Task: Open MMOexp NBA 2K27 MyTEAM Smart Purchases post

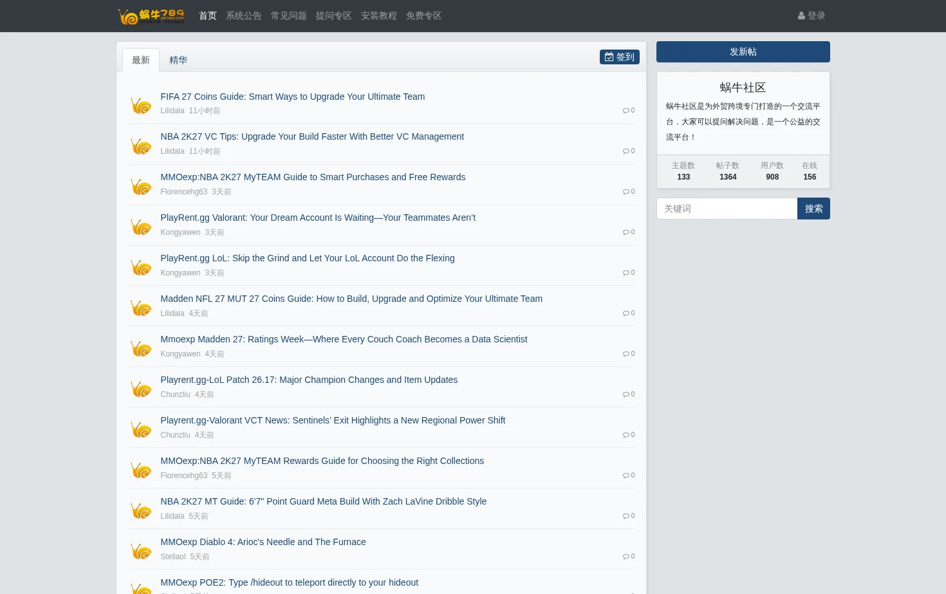Action: pyautogui.click(x=313, y=177)
